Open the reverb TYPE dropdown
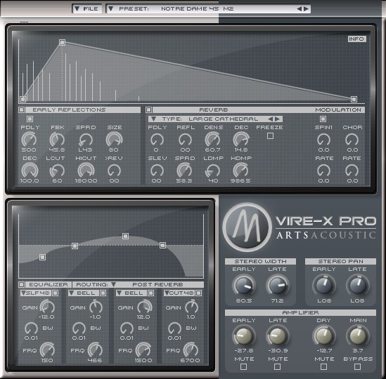This screenshot has width=386, height=379. pos(153,119)
